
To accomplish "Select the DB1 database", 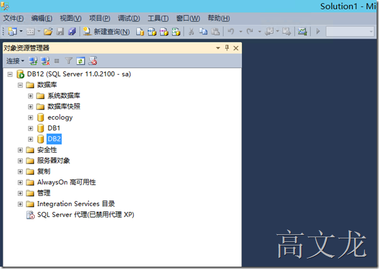I will (x=54, y=128).
